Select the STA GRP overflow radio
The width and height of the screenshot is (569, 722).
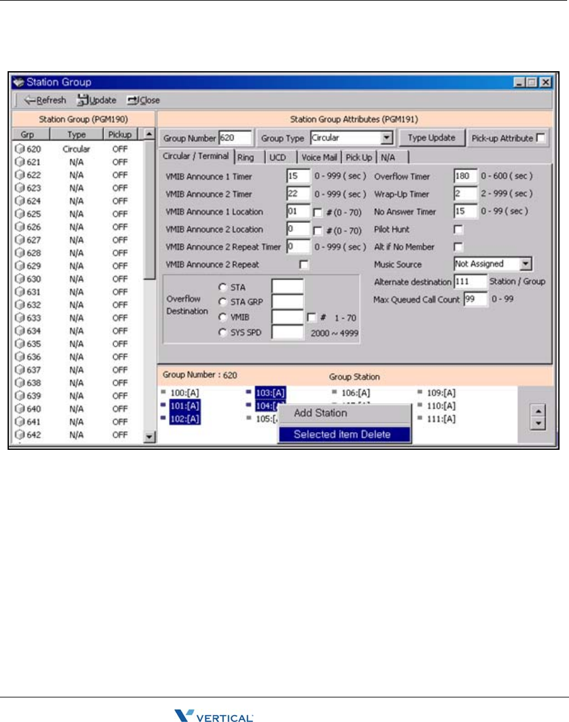[223, 302]
